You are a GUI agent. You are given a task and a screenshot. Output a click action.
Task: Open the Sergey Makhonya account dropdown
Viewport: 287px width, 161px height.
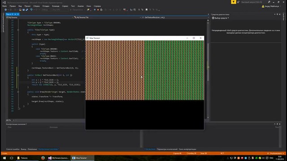(x=273, y=6)
